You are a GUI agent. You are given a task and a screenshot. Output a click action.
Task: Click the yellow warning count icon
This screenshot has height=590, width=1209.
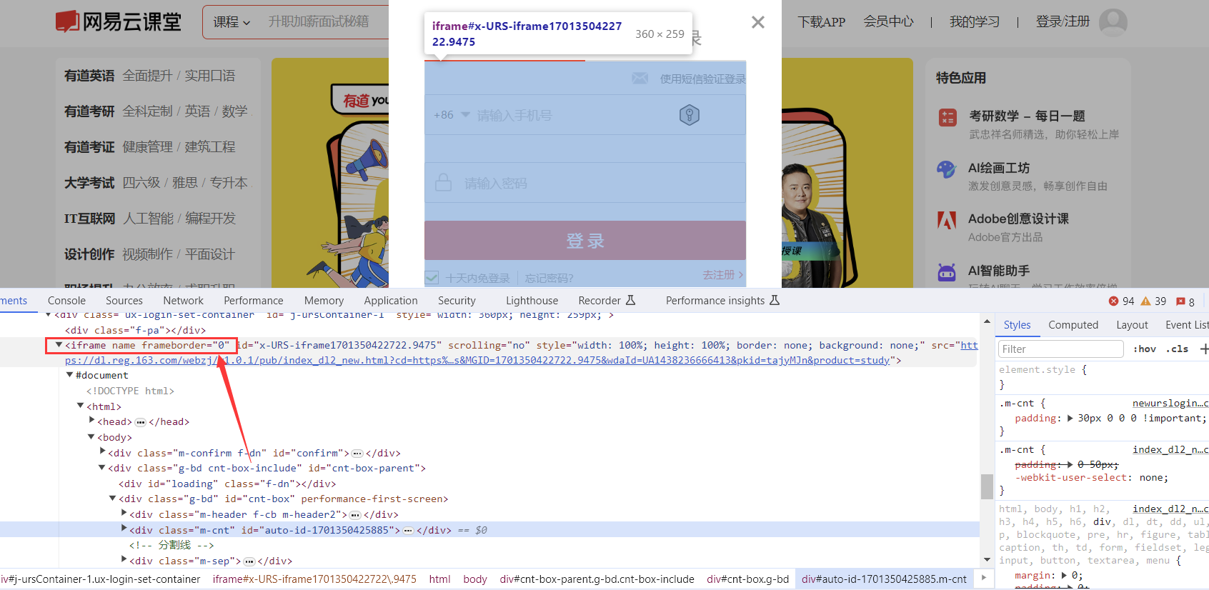point(1145,301)
